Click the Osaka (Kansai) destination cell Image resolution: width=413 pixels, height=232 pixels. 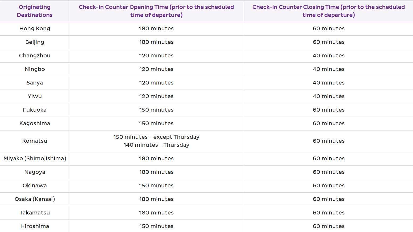pyautogui.click(x=35, y=199)
